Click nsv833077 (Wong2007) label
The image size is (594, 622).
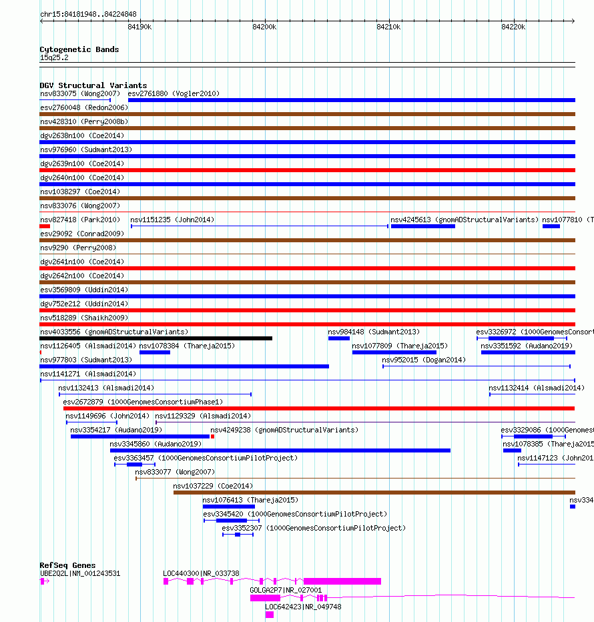click(x=175, y=472)
